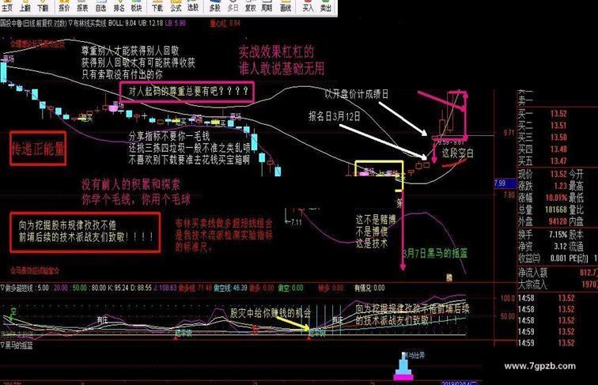Click the 换手 7.15% turnover value
This screenshot has width=598, height=385.
(558, 235)
